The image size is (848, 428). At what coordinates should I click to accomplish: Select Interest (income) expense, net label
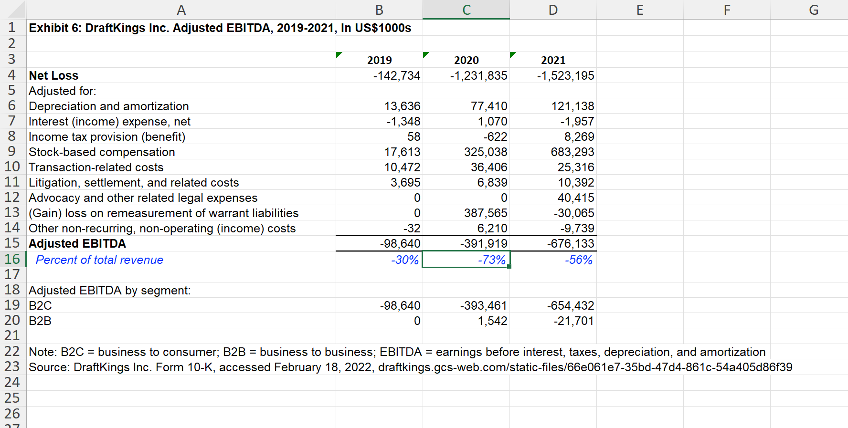click(x=181, y=121)
